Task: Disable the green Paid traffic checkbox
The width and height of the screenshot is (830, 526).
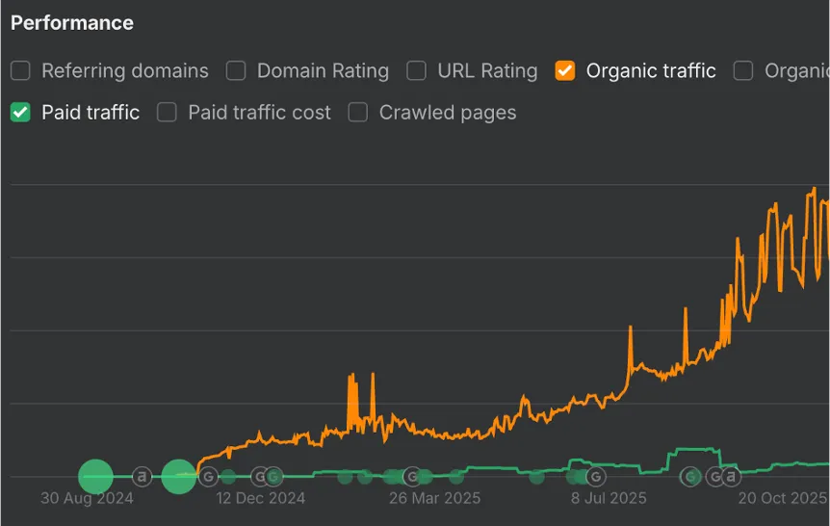Action: click(x=20, y=113)
